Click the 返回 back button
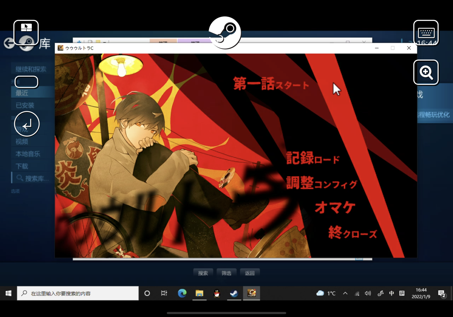 (x=250, y=273)
